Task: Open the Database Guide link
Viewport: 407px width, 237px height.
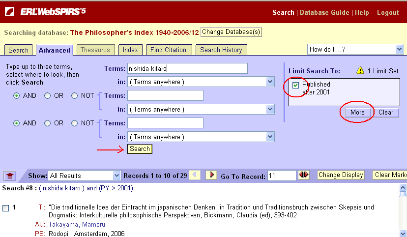Action: [x=324, y=12]
